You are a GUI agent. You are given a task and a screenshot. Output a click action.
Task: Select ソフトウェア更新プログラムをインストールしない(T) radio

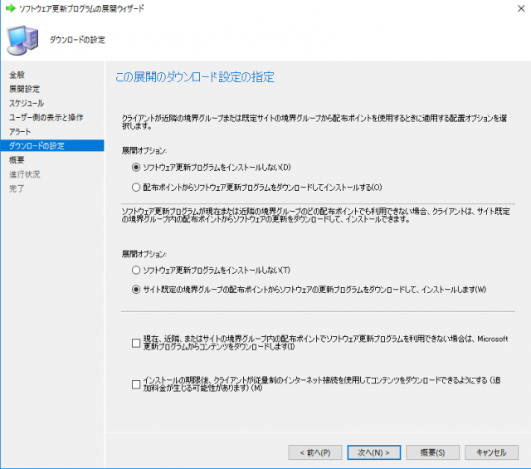tap(137, 270)
